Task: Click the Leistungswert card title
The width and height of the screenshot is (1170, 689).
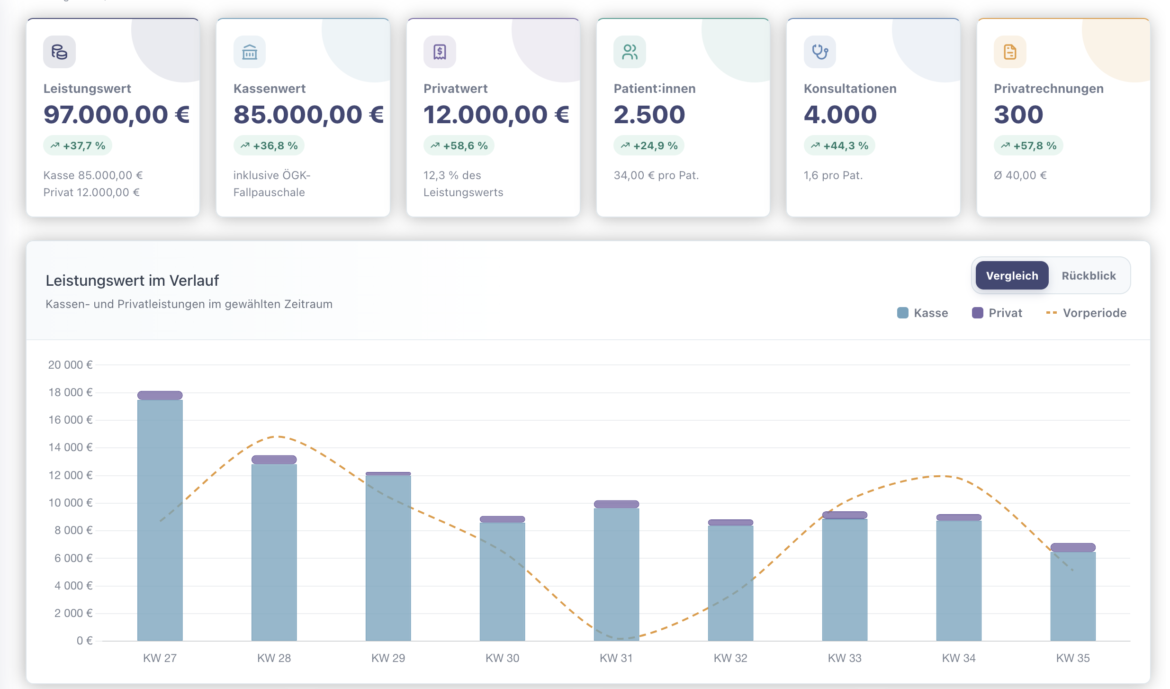Action: pyautogui.click(x=87, y=89)
